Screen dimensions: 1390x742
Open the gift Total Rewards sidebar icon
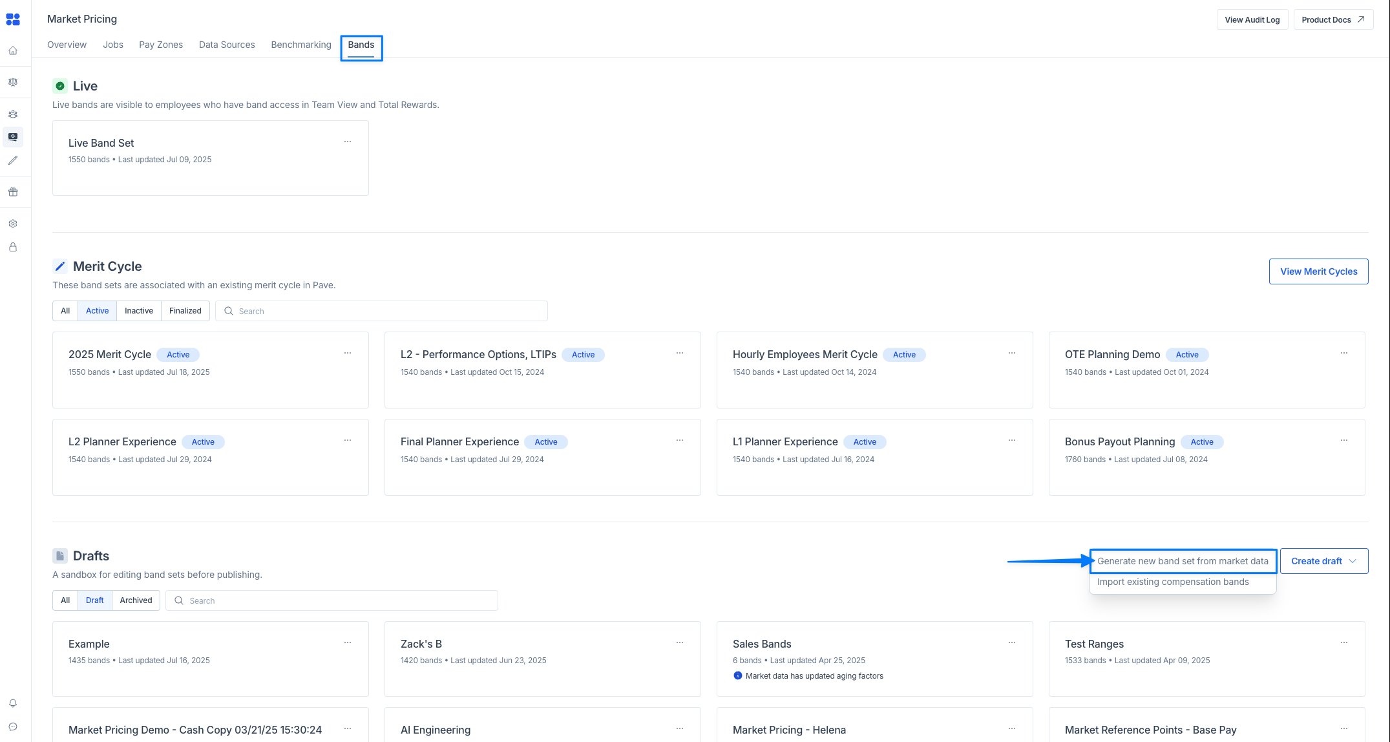pyautogui.click(x=13, y=191)
